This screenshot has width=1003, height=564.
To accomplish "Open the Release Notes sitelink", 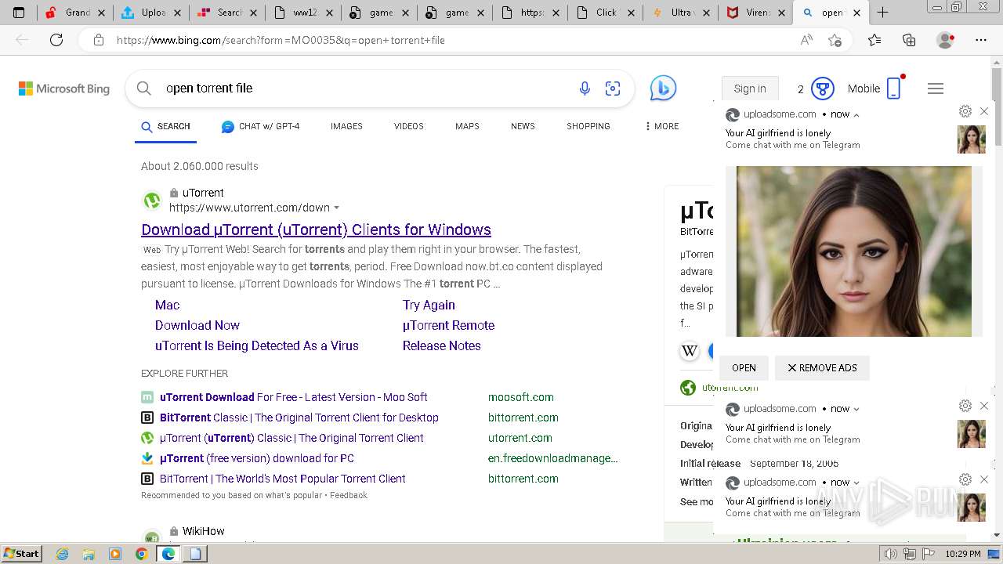I will [442, 345].
